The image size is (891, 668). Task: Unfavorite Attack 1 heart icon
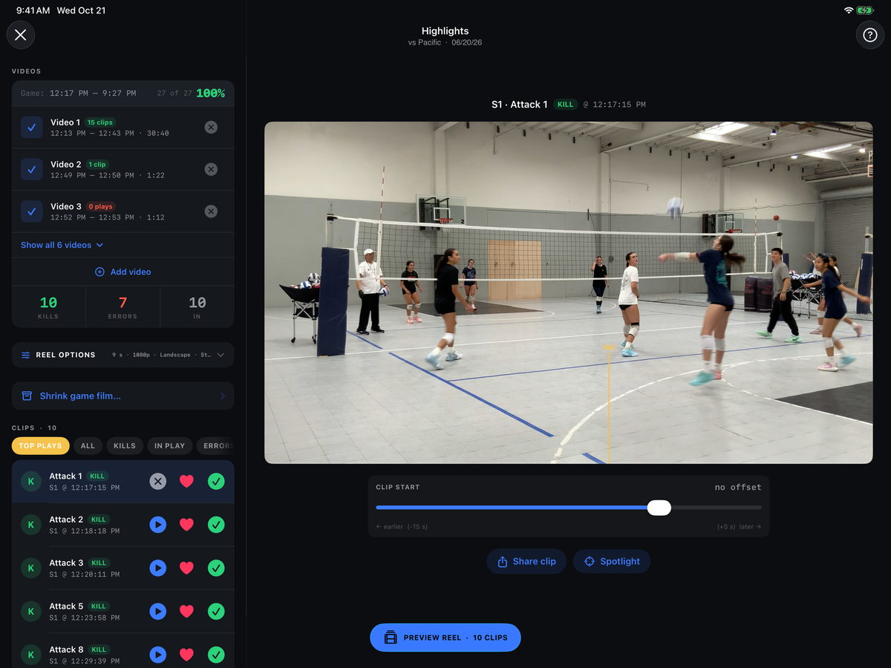186,482
